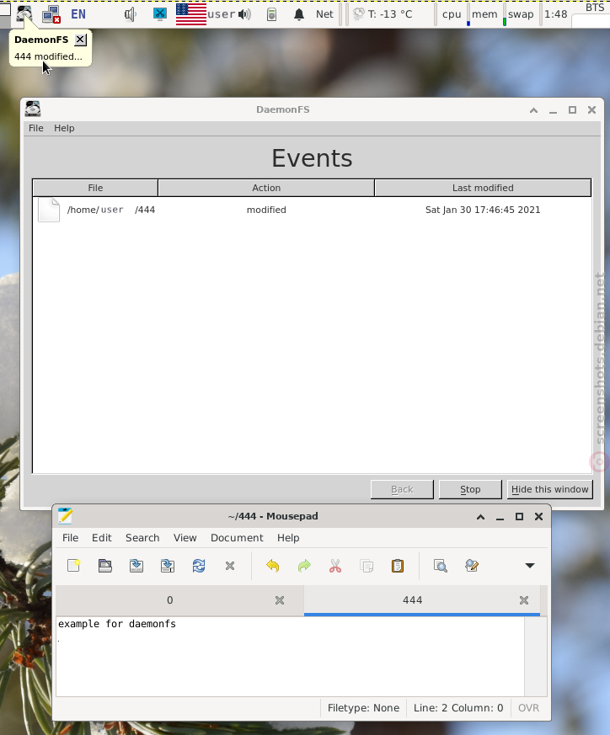Select the /home/user/444 event row

pos(312,210)
